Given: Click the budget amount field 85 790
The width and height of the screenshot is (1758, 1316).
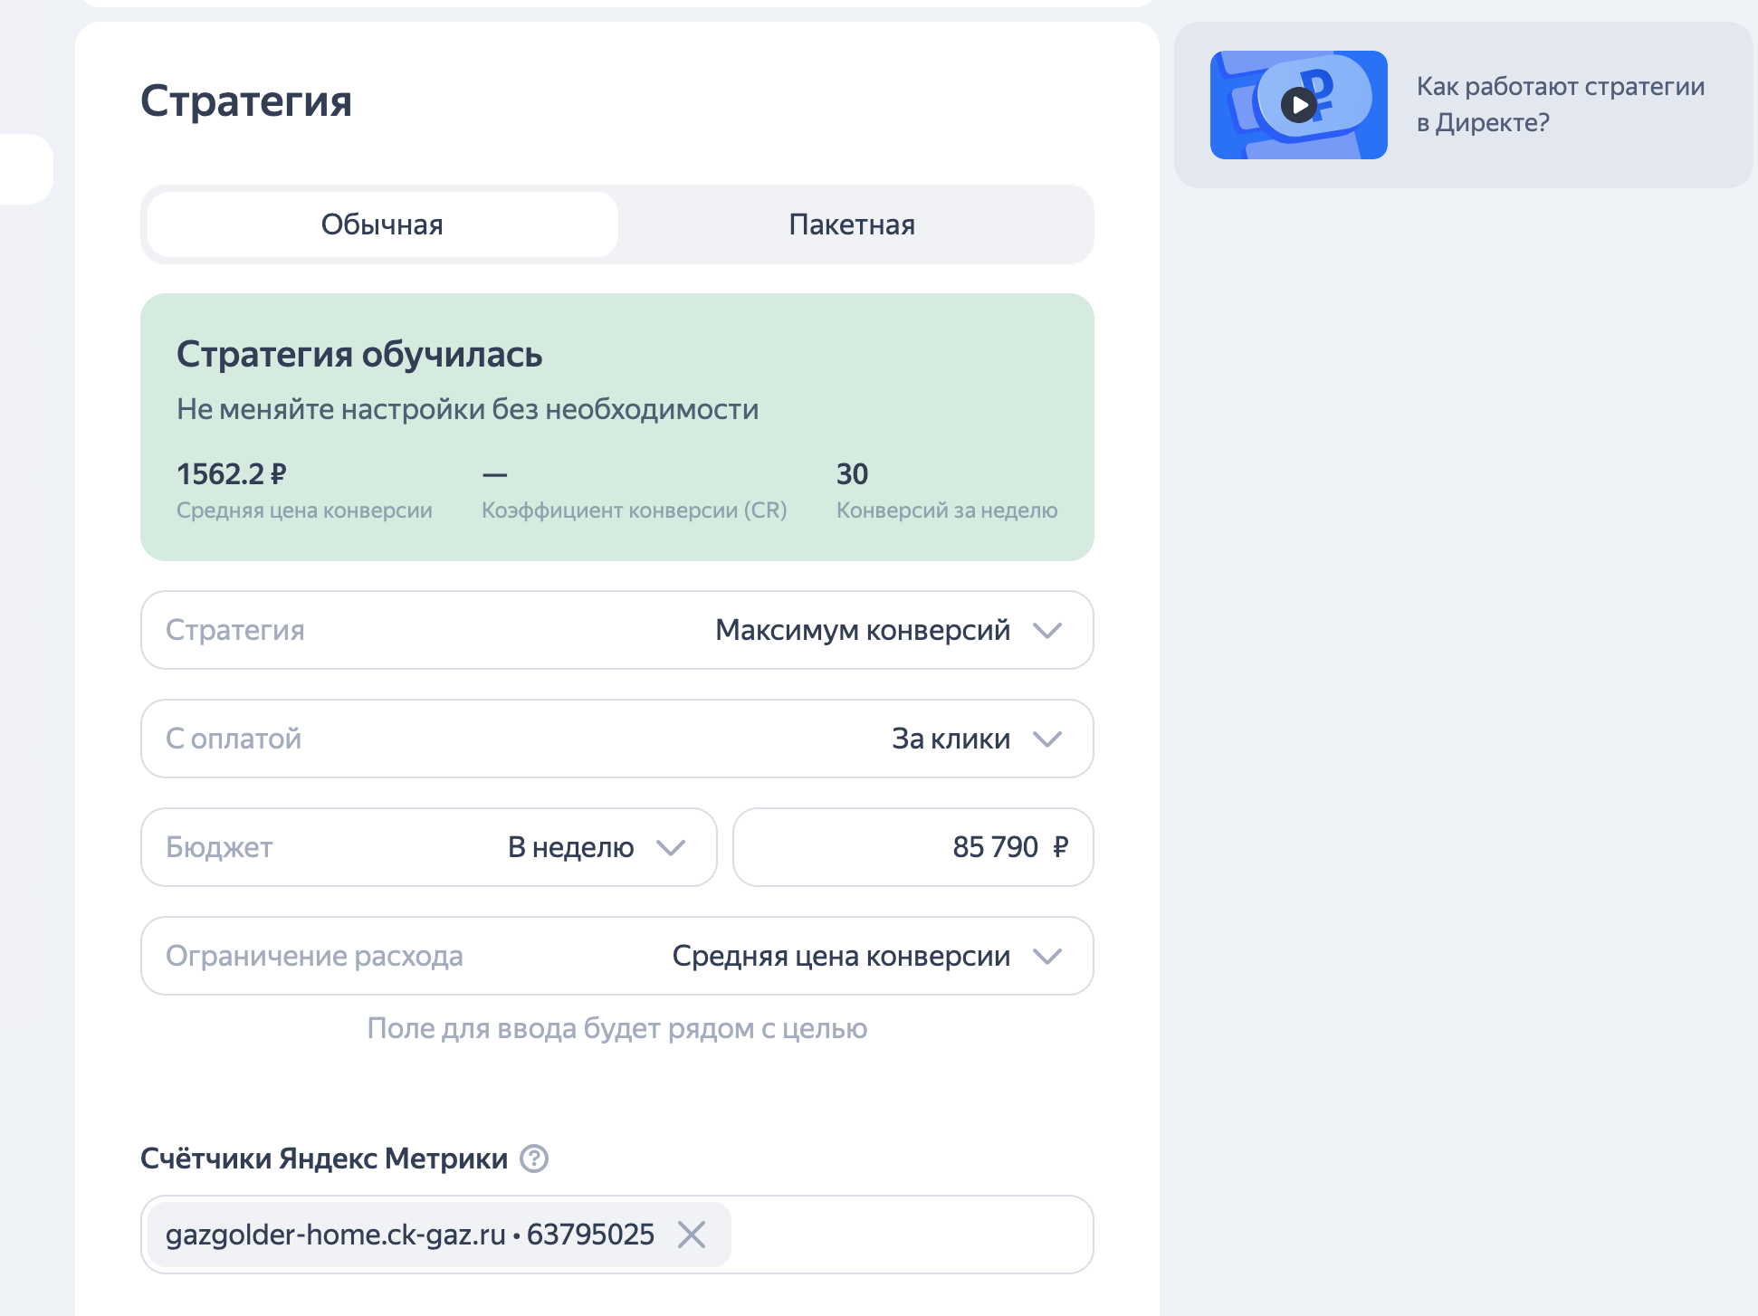Looking at the screenshot, I should (x=912, y=847).
